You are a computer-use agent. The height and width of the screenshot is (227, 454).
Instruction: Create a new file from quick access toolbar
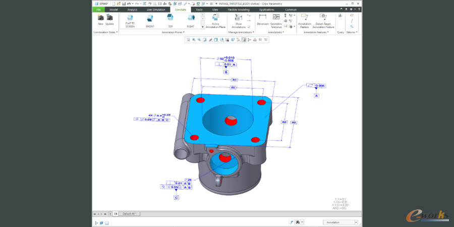tap(113, 4)
